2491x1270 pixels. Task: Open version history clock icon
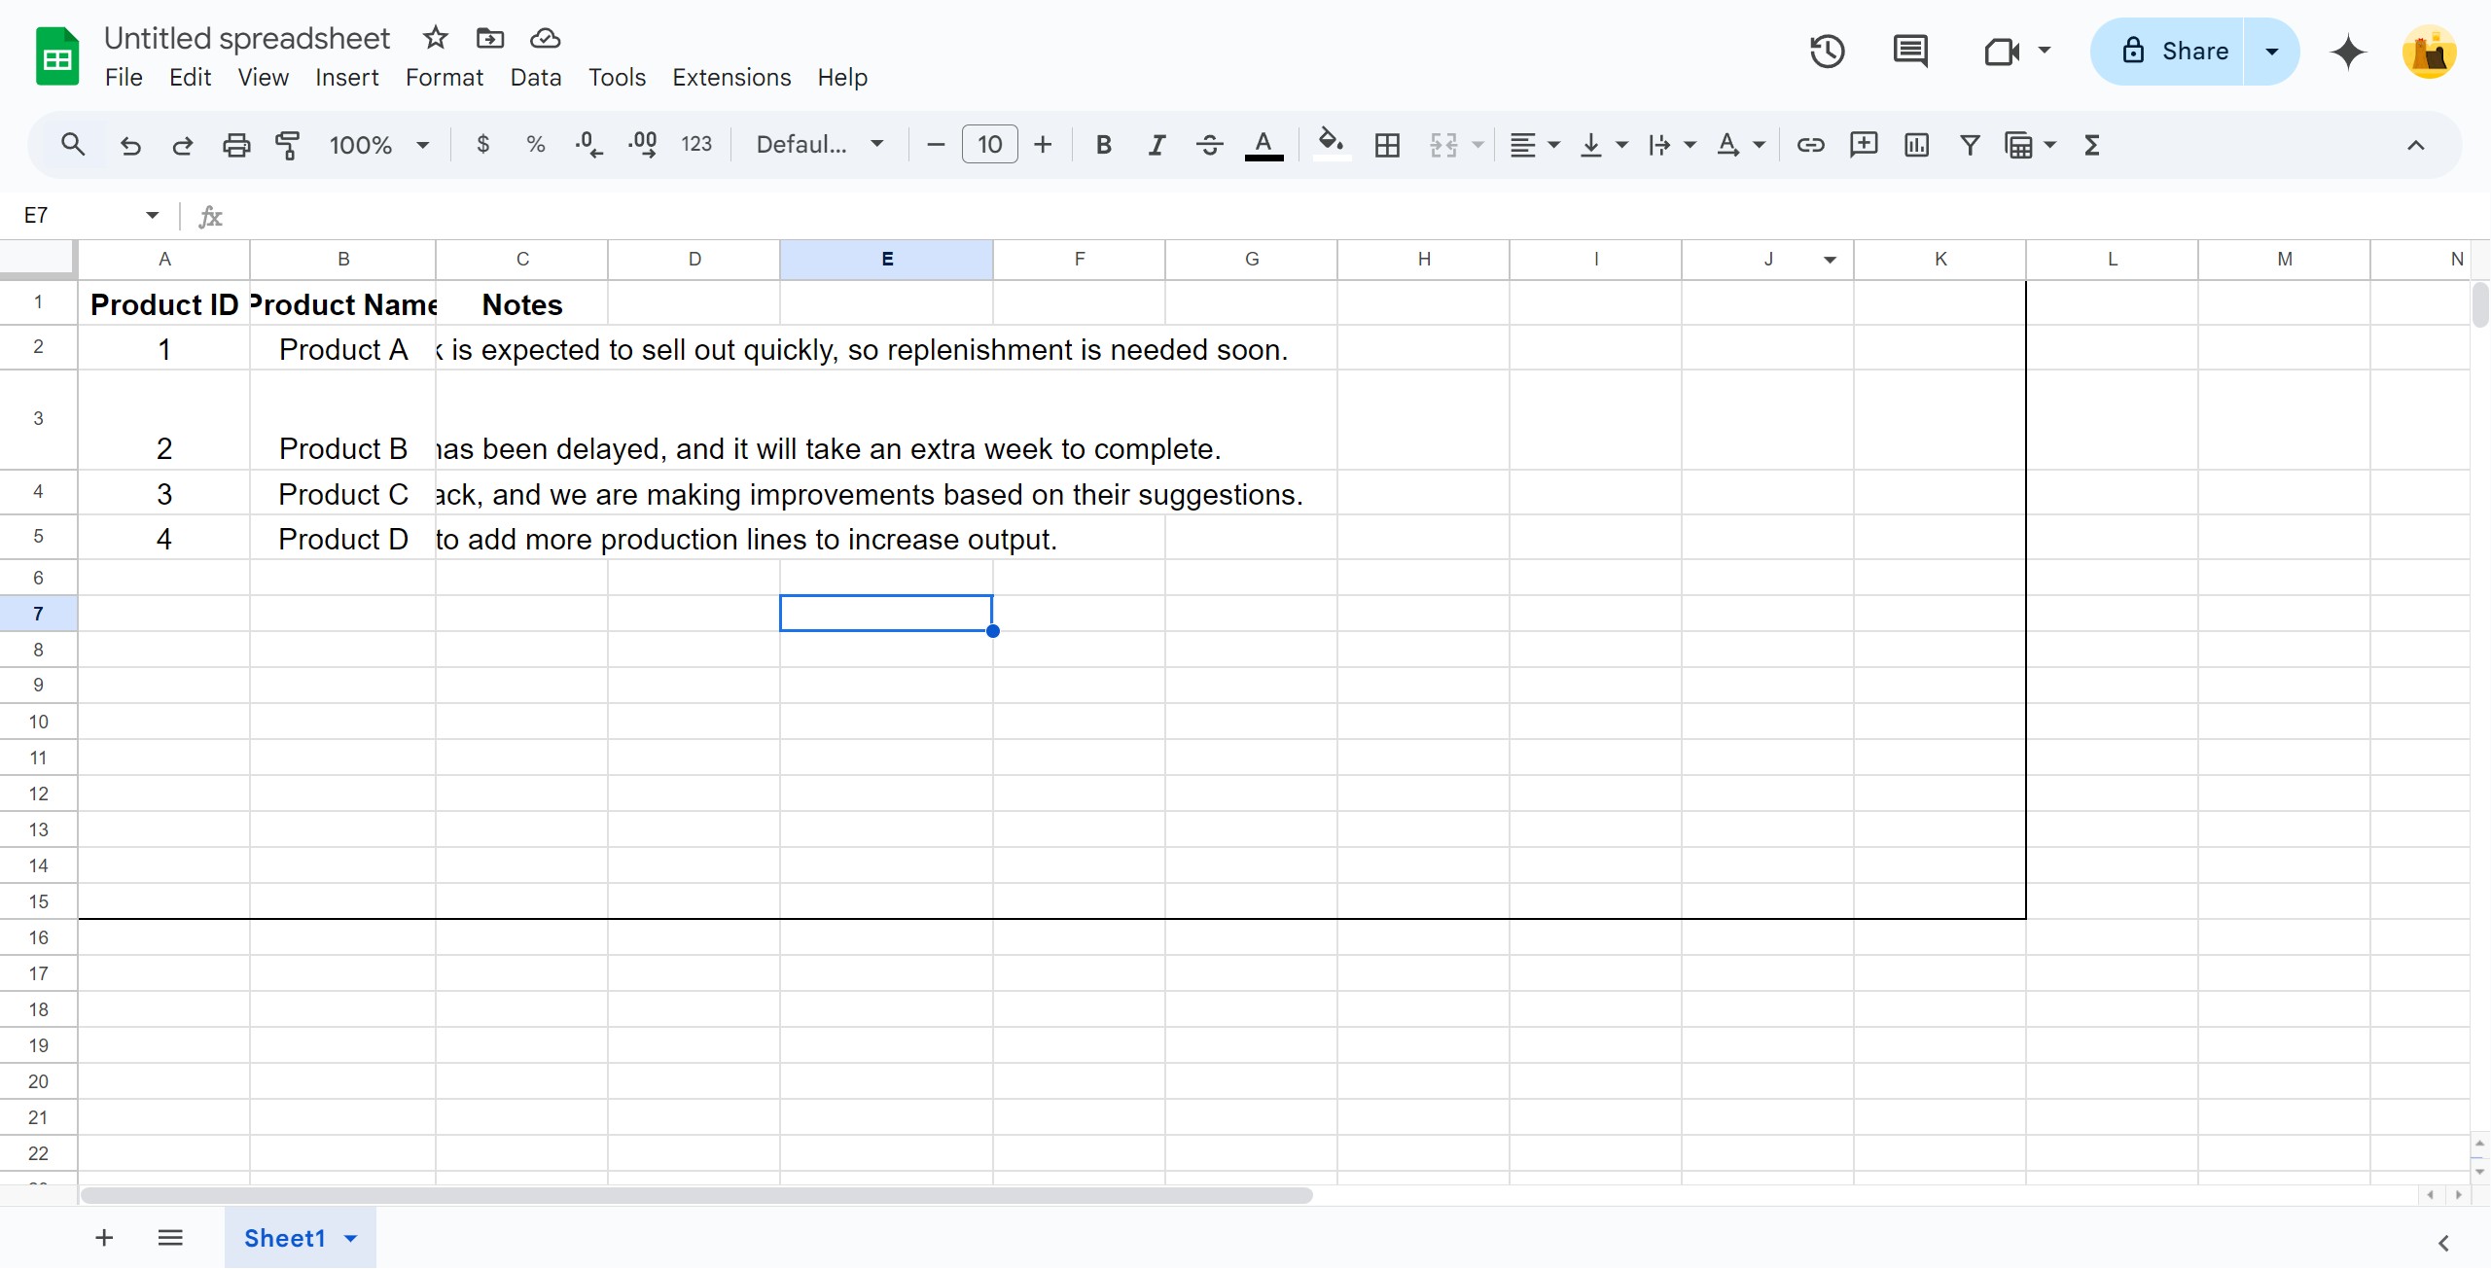(1827, 51)
